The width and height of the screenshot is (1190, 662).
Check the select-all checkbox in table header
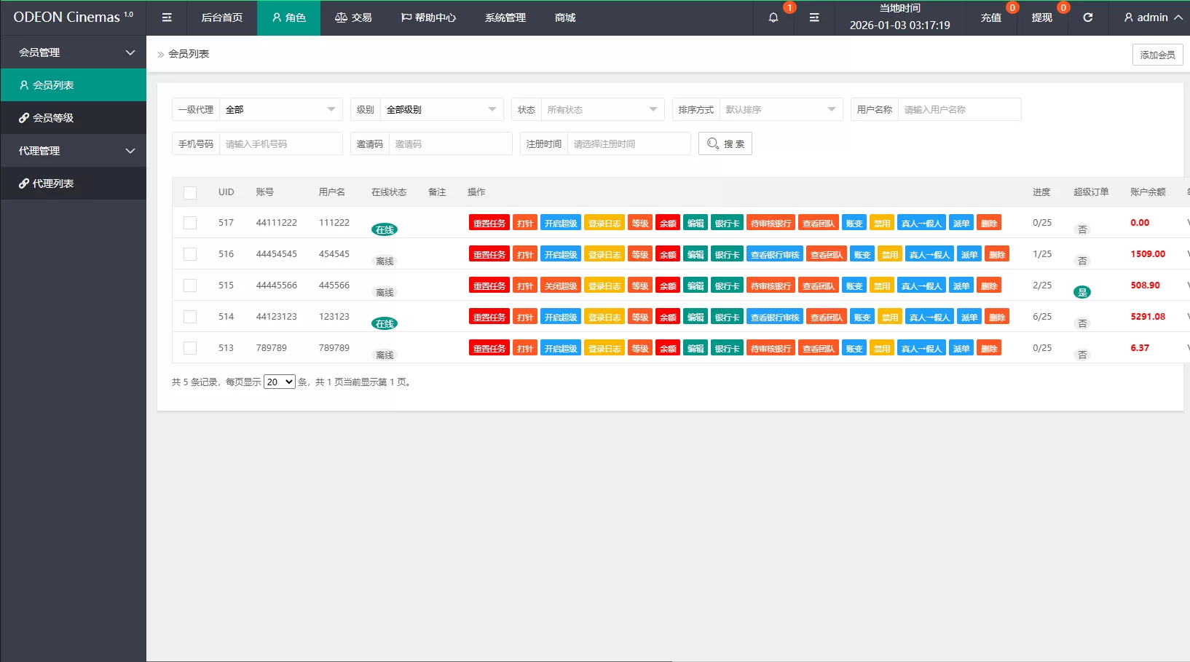(190, 192)
